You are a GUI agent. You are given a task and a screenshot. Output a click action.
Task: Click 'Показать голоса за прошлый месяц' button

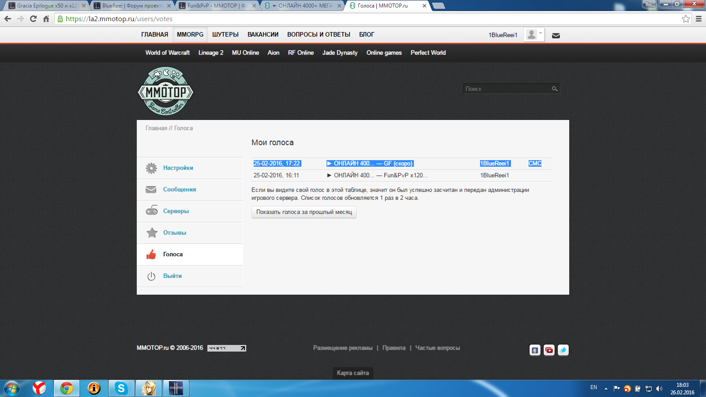[x=304, y=212]
